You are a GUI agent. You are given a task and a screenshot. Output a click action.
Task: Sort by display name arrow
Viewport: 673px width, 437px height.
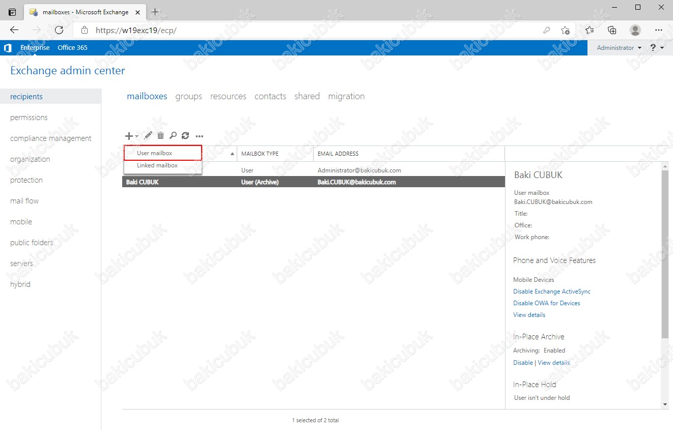pos(233,154)
